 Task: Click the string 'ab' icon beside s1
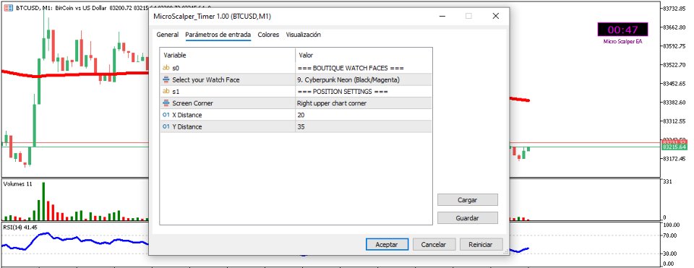[166, 91]
